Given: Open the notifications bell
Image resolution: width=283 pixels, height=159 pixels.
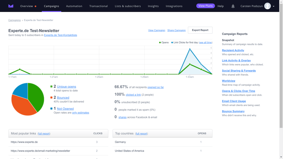Looking at the screenshot, I should coord(233,6).
